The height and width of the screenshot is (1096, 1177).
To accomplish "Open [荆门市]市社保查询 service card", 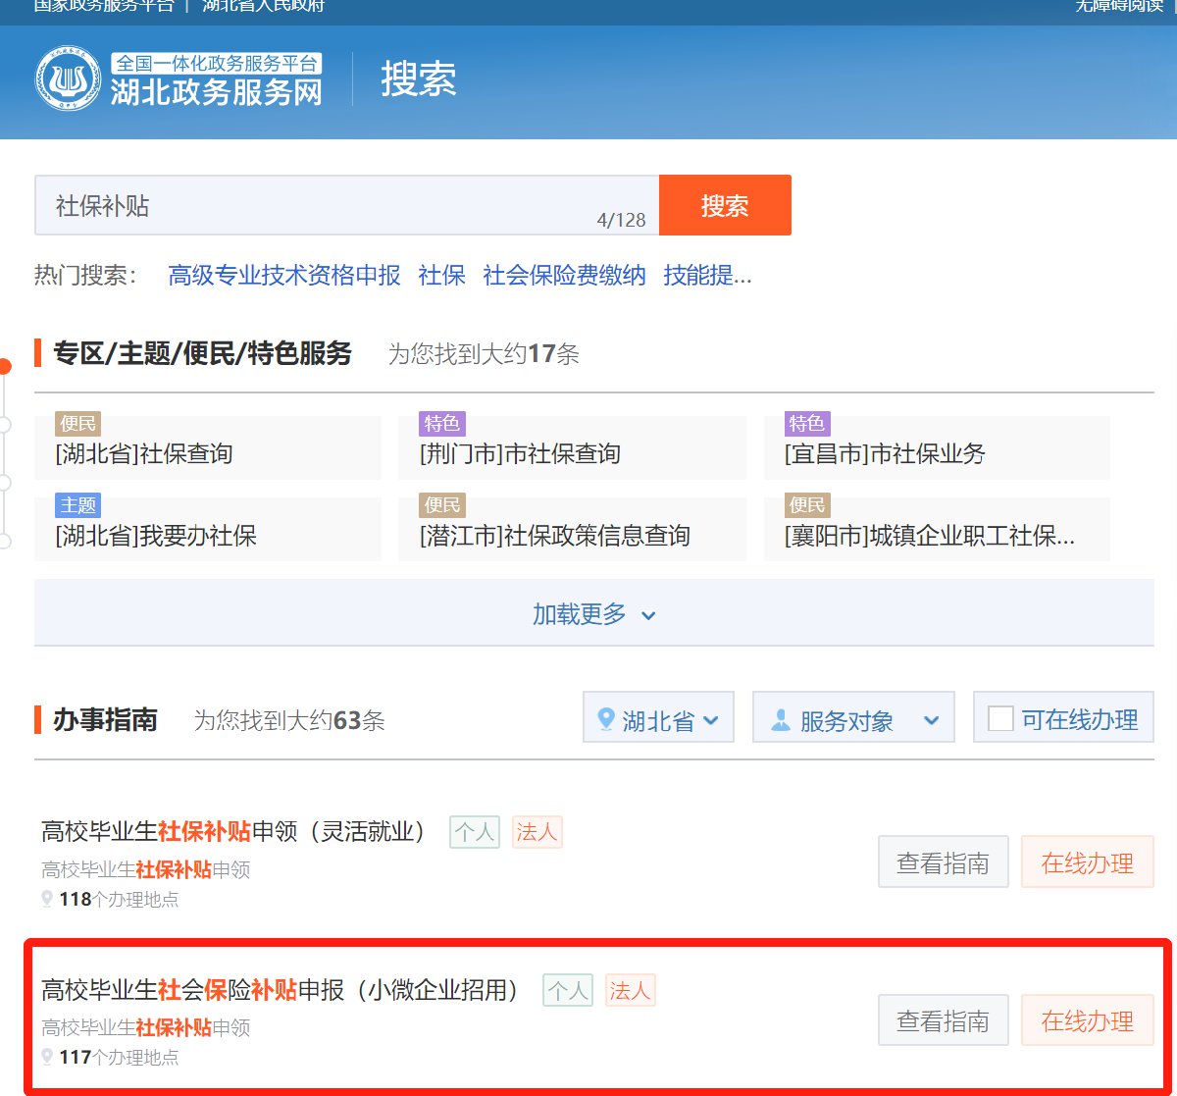I will point(572,453).
